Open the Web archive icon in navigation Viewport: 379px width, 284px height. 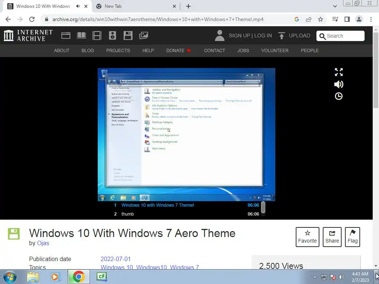point(66,35)
